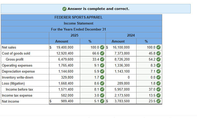Viewport: 197px width, 118px height.
Task: Click the green check beside 7.1 percent
Action: tap(158, 72)
